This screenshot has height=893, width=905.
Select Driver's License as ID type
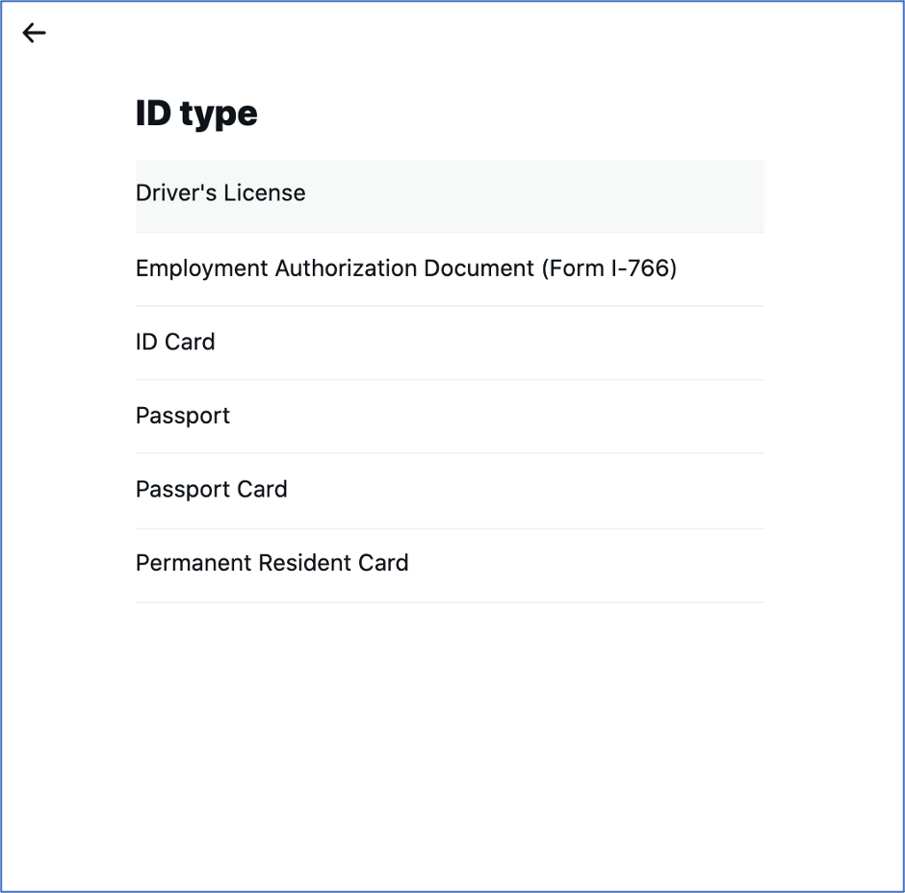point(450,196)
